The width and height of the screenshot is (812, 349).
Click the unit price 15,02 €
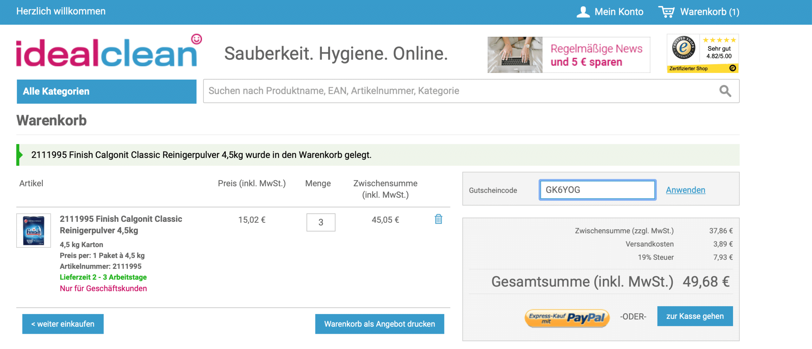click(252, 220)
